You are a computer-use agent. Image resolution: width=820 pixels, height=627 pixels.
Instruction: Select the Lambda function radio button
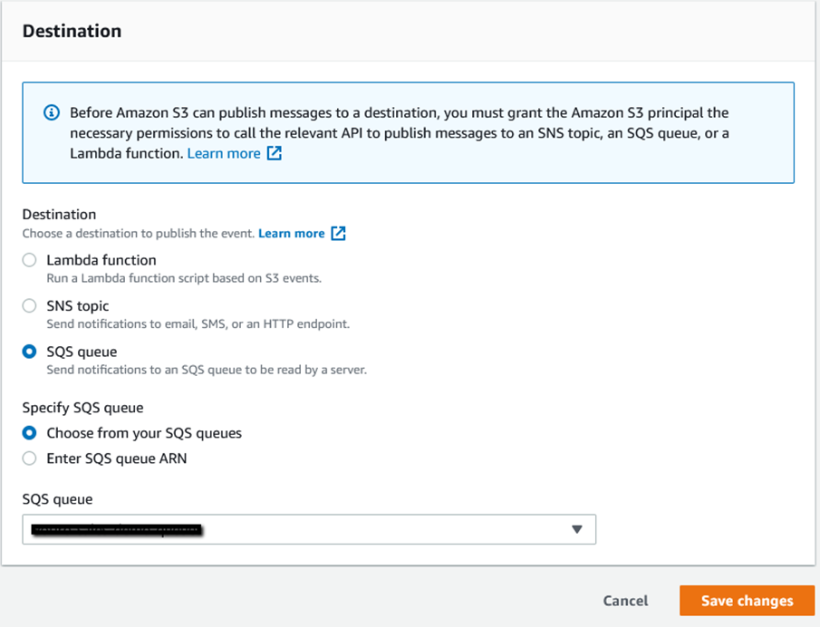tap(29, 260)
